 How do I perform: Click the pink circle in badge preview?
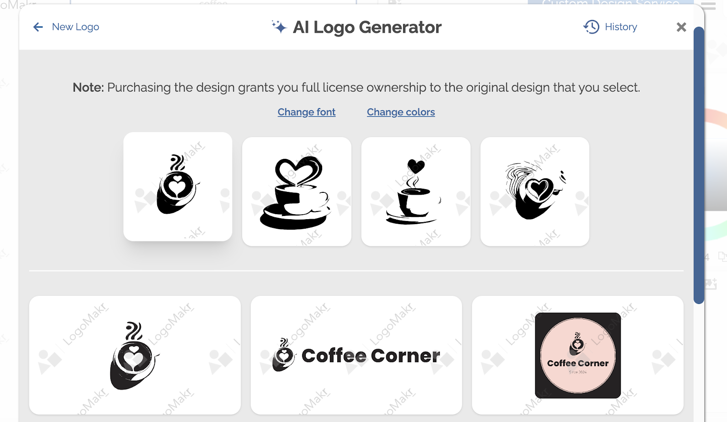click(x=578, y=355)
